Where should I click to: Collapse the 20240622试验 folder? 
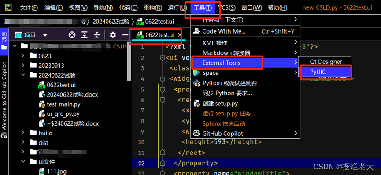pos(23,75)
